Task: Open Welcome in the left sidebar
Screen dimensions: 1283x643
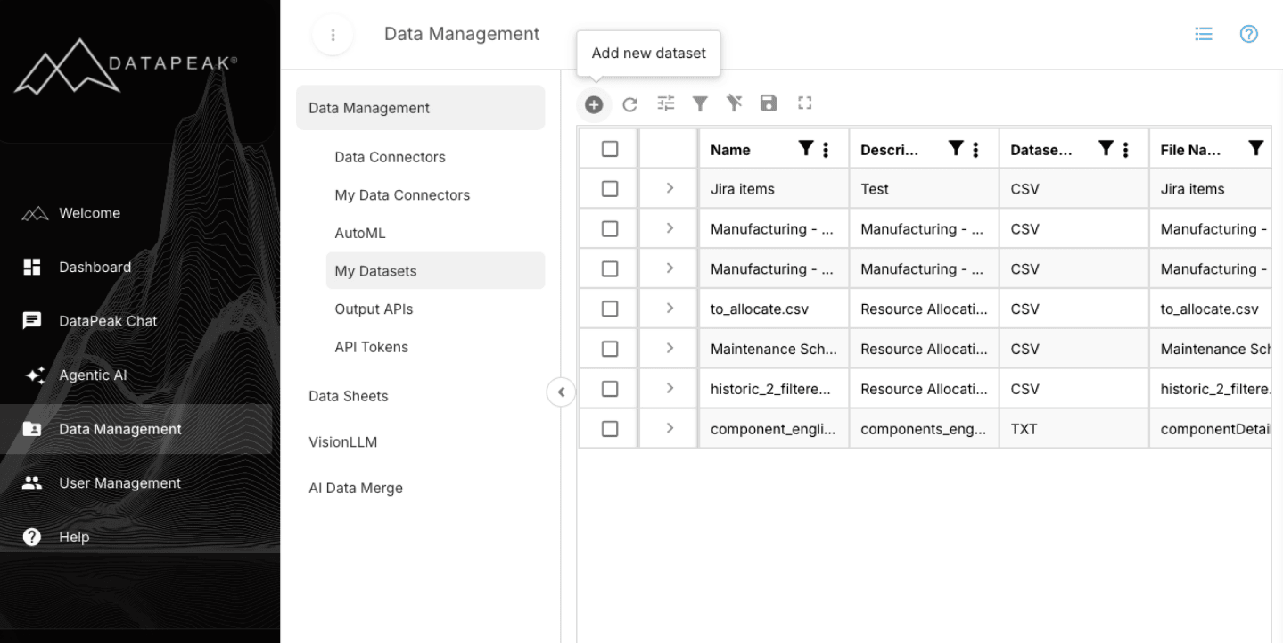Action: pyautogui.click(x=136, y=213)
